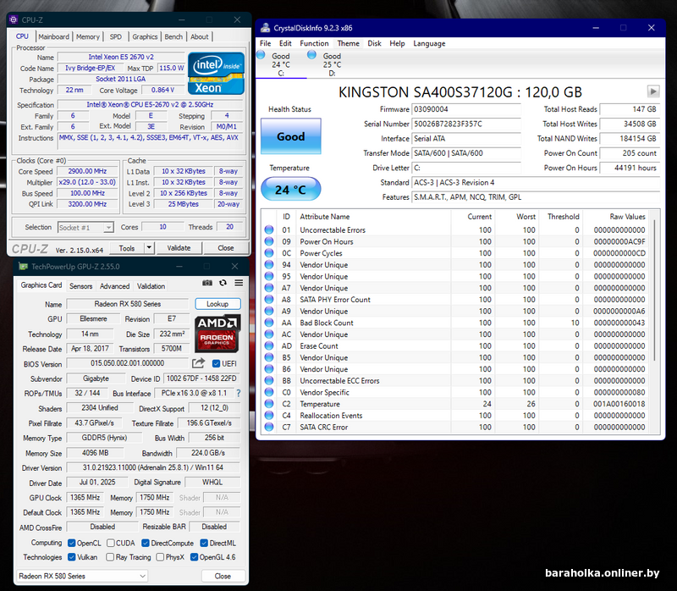Click the BIOS Version value 015.050.002.001.000000
This screenshot has height=591, width=677.
[x=128, y=363]
